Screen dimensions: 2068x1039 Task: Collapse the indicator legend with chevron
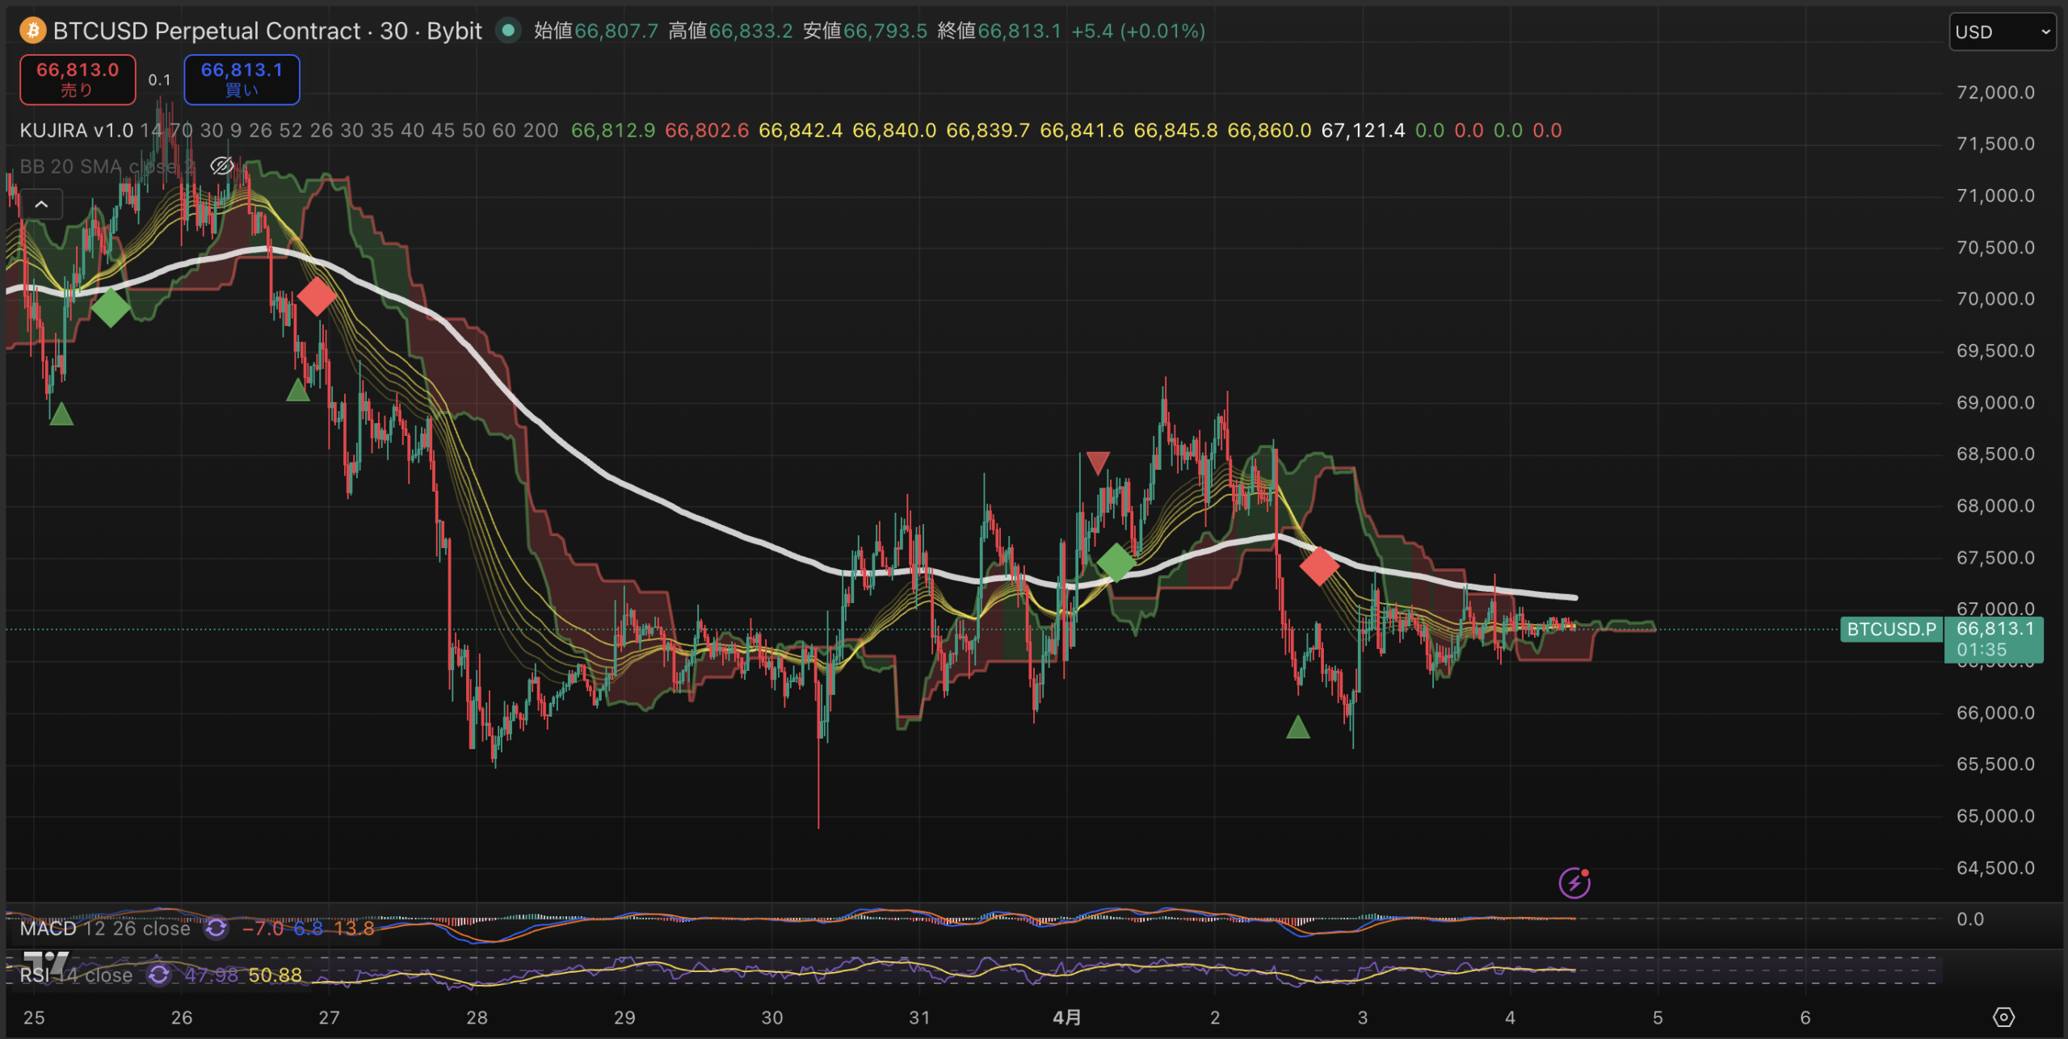tap(41, 205)
